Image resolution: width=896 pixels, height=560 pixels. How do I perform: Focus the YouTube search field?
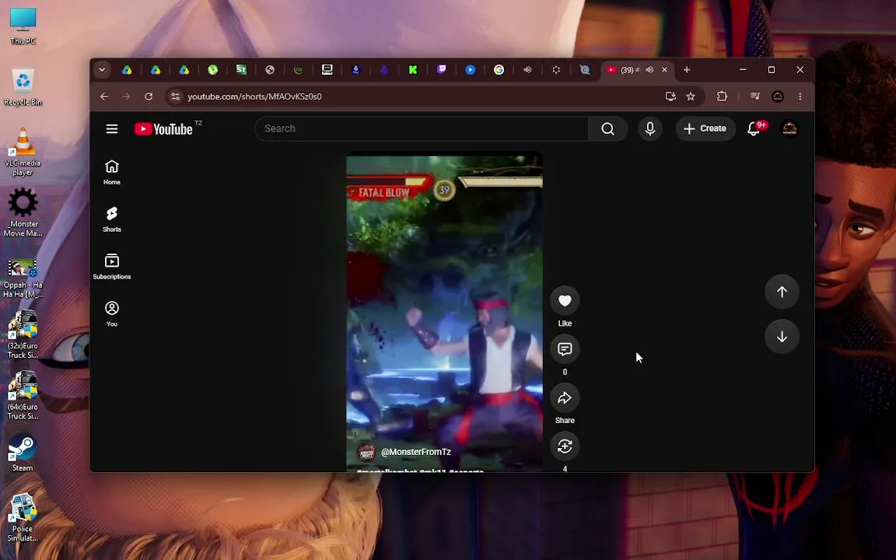coord(421,128)
